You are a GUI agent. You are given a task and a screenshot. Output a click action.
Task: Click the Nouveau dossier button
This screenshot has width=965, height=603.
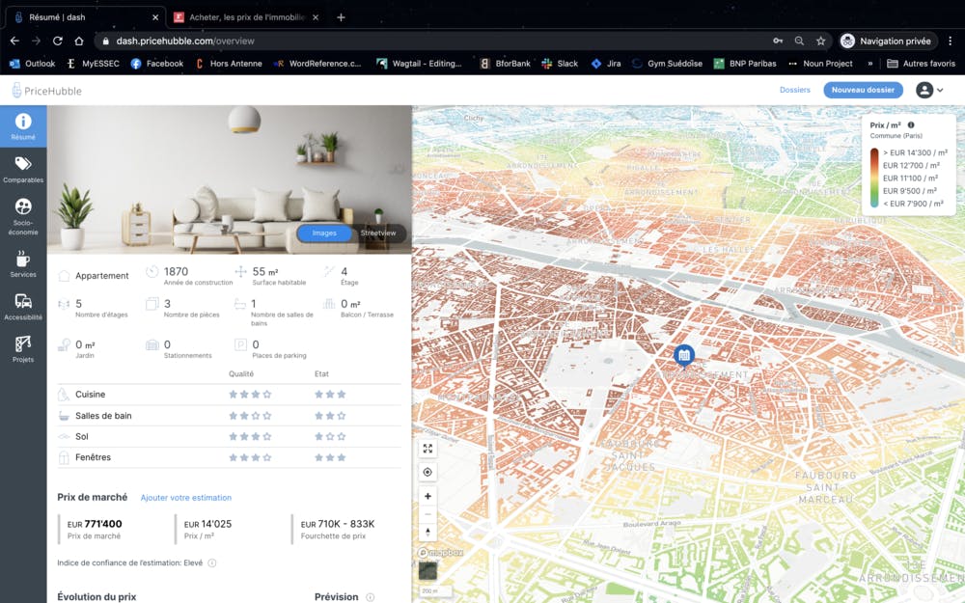863,90
